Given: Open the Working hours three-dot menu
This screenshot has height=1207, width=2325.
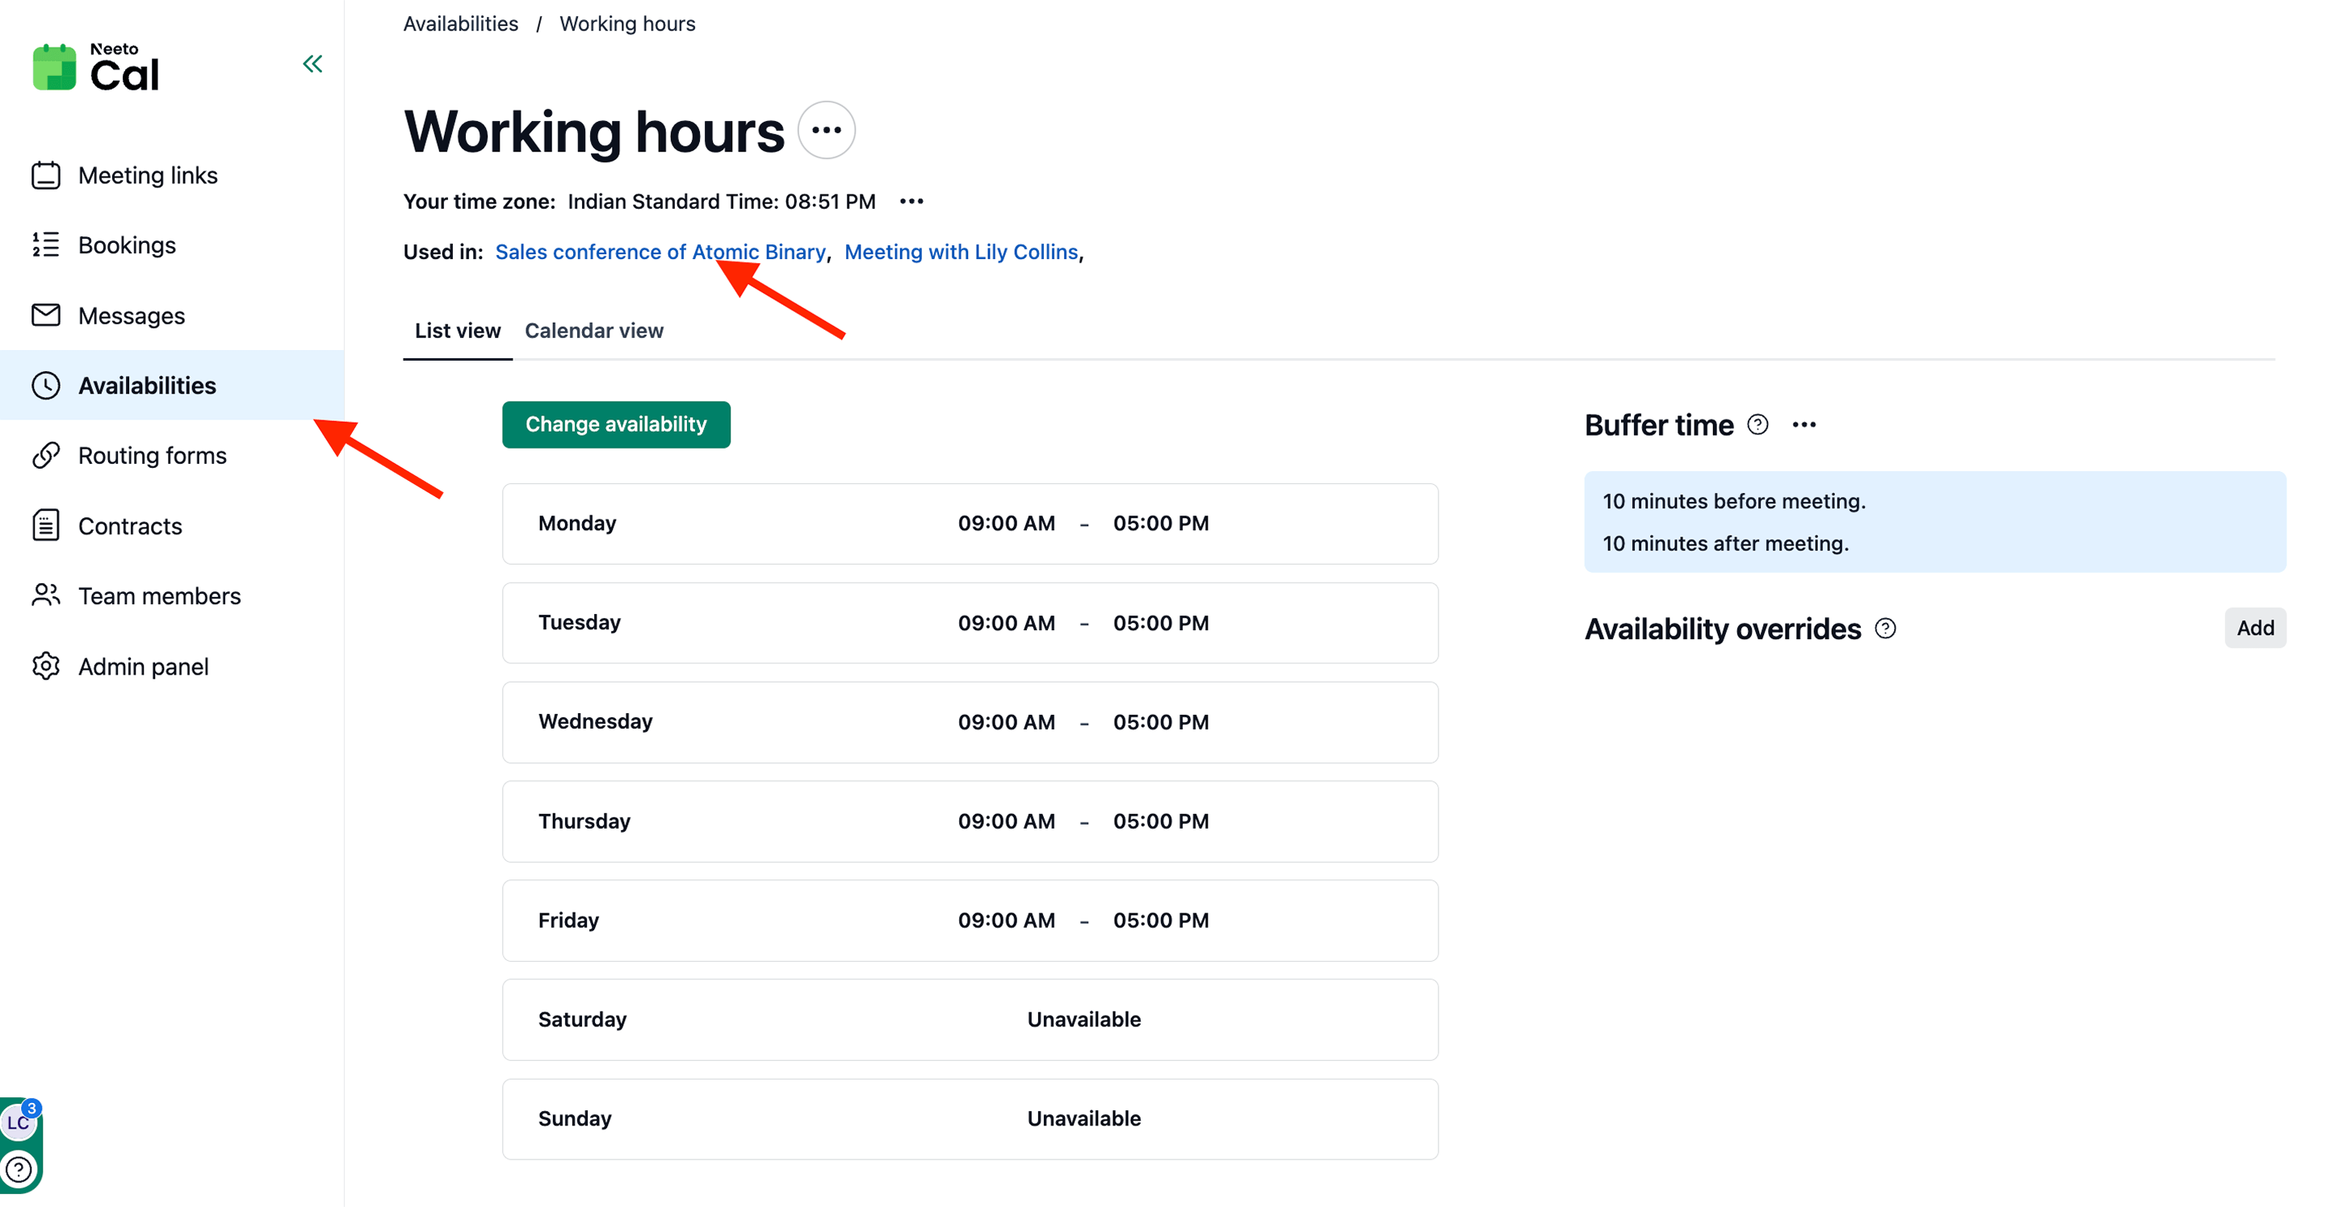Looking at the screenshot, I should click(826, 131).
